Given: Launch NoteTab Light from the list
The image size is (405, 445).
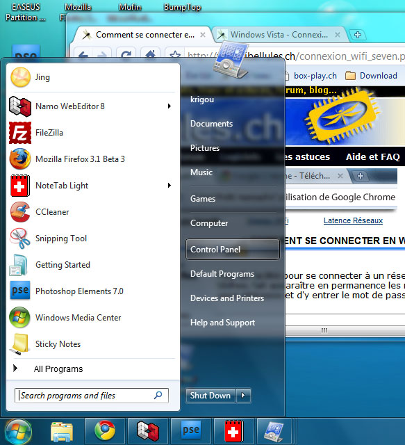Looking at the screenshot, I should pyautogui.click(x=93, y=186).
